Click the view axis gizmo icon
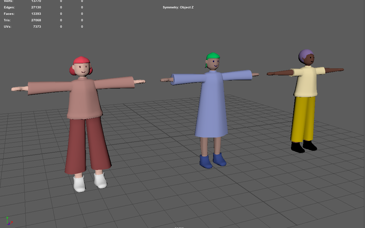Image resolution: width=365 pixels, height=228 pixels. click(x=9, y=221)
